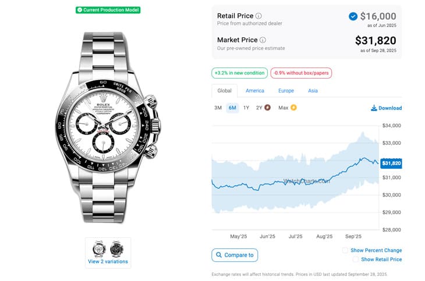
Task: Click the +3.2% in new condition tag
Action: 239,73
